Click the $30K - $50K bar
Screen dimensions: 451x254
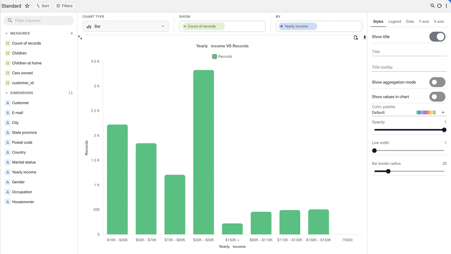tap(203, 152)
